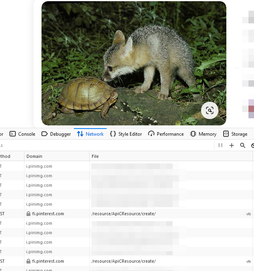Click the lock icon on first fi.pinterest.com row
The image size is (254, 271).
coord(28,214)
